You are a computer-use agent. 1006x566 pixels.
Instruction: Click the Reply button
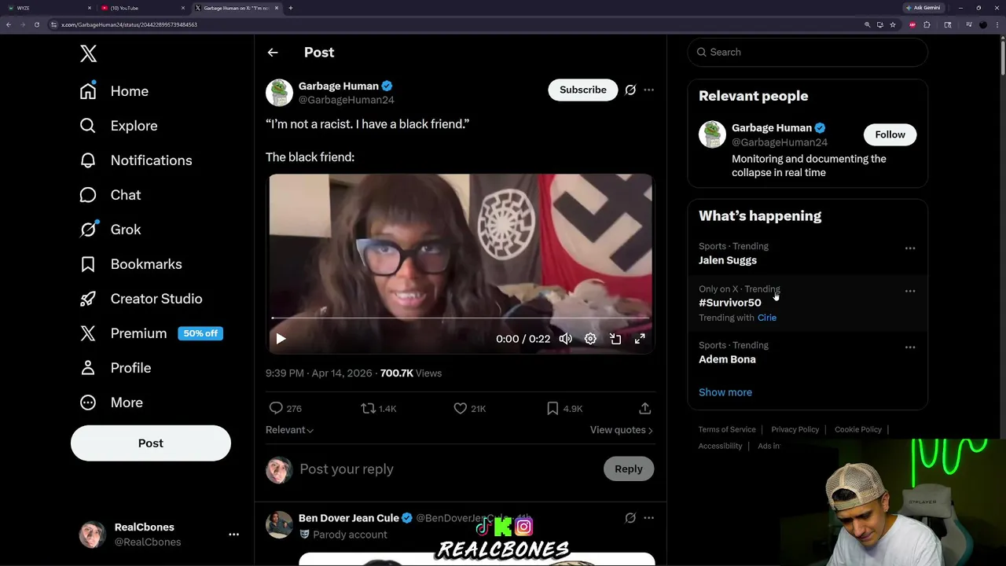click(x=629, y=469)
